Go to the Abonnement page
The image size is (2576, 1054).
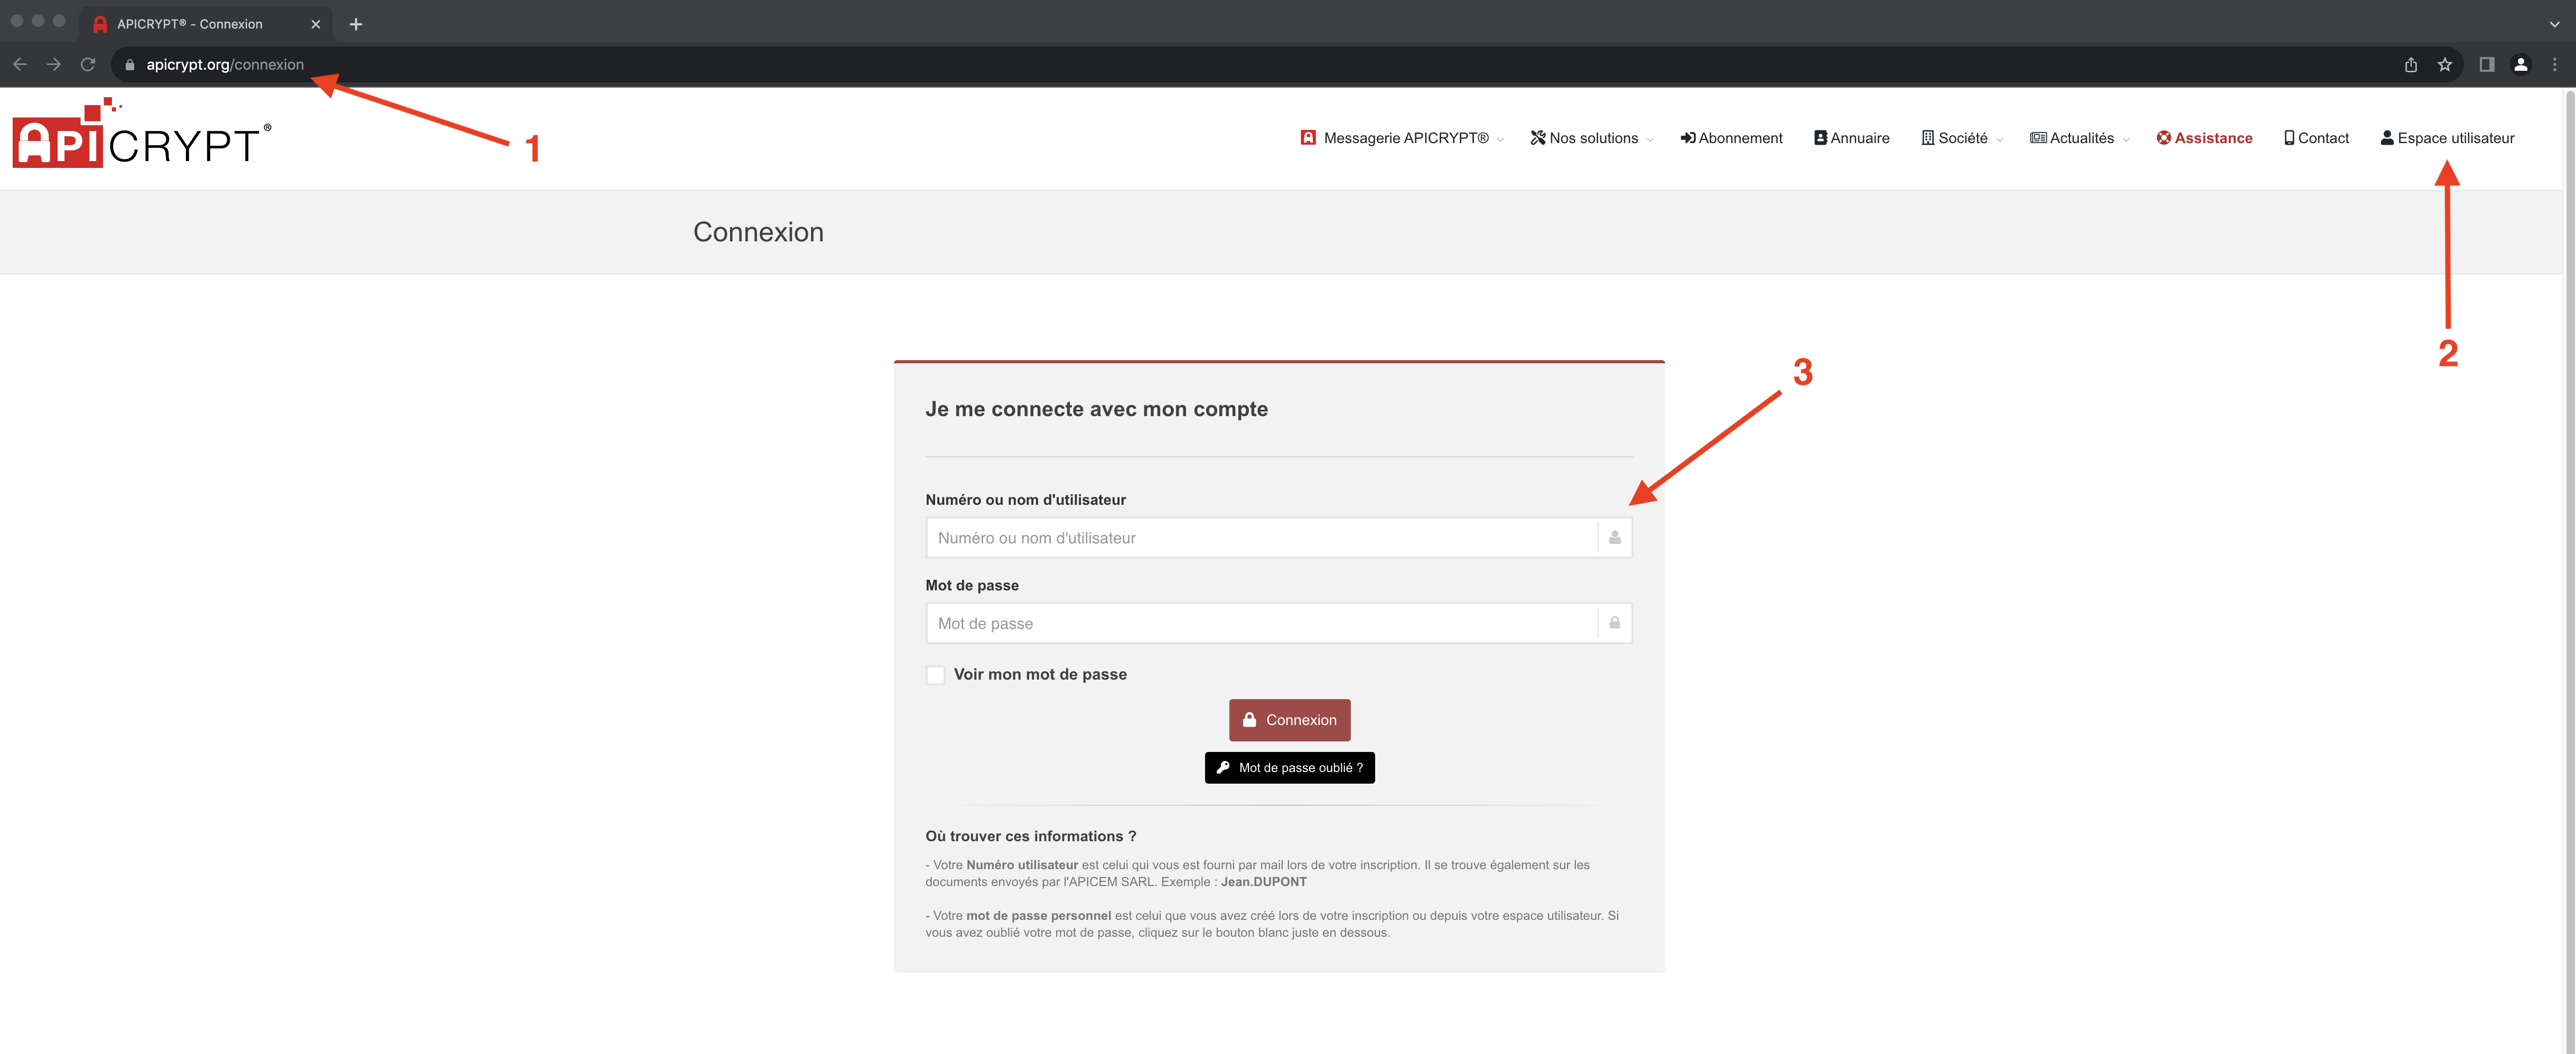pos(1731,138)
